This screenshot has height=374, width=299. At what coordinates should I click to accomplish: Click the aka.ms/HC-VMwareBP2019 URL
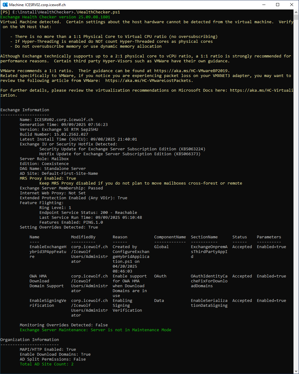pyautogui.click(x=192, y=71)
